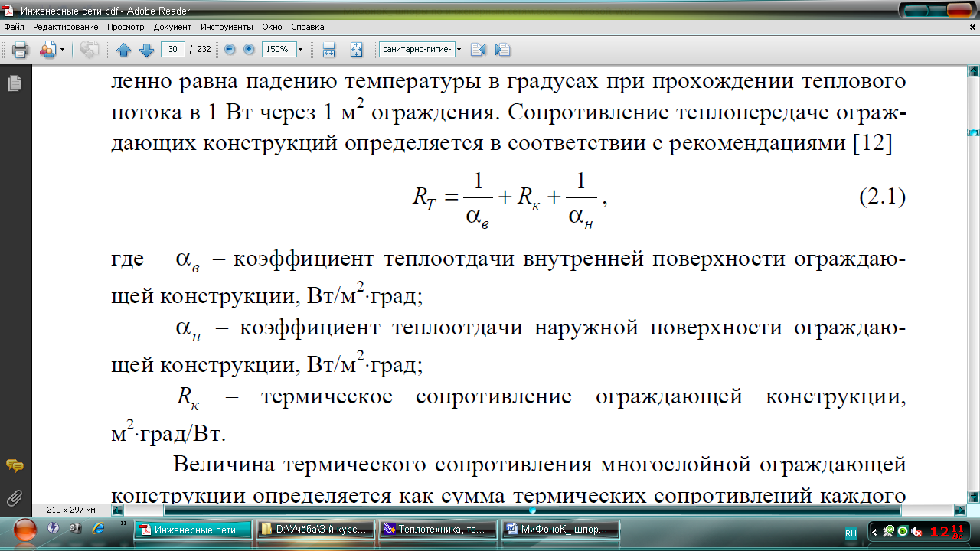Click the RU language indicator
980x551 pixels.
[851, 533]
